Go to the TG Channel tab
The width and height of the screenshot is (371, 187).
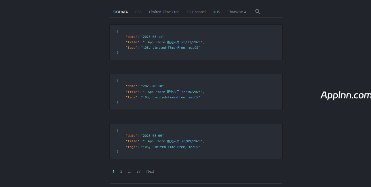(x=196, y=12)
